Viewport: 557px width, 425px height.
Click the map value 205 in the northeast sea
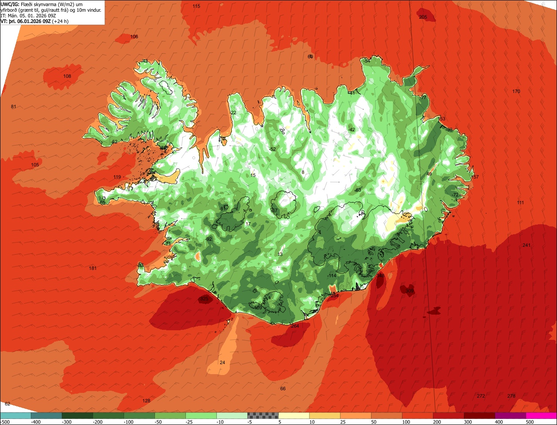[x=423, y=17]
